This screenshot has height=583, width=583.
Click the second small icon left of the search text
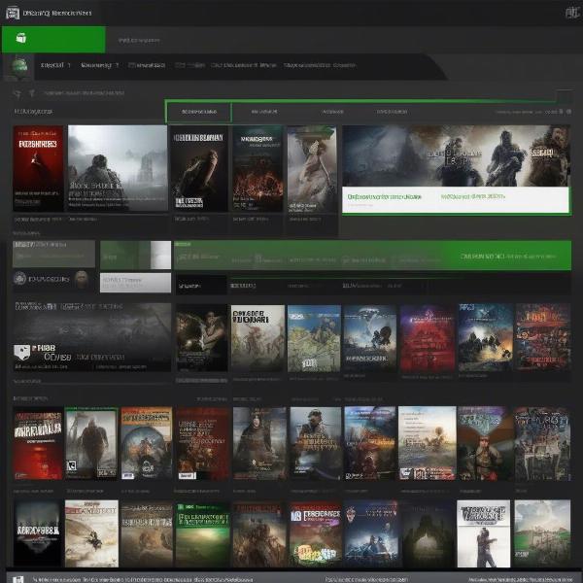pyautogui.click(x=32, y=93)
